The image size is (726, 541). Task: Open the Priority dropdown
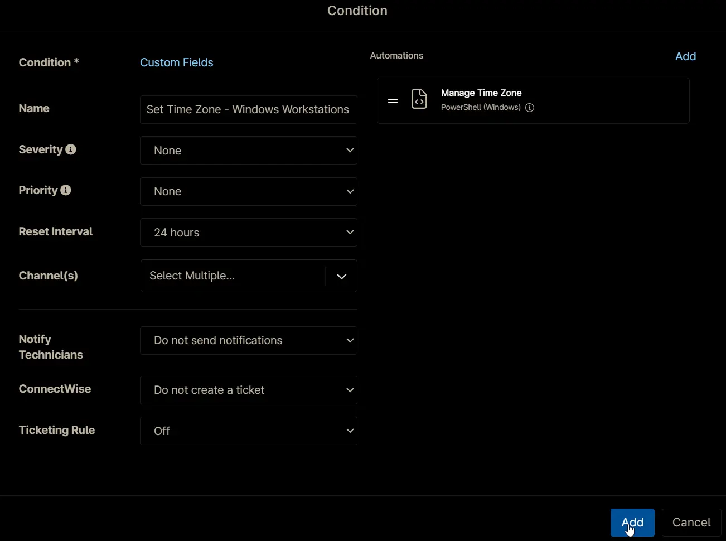pyautogui.click(x=249, y=191)
